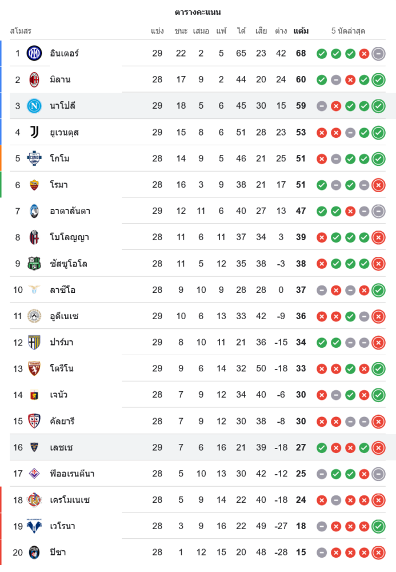Image resolution: width=396 pixels, height=572 pixels.
Task: Click Milan's latest win result circle
Action: [378, 80]
